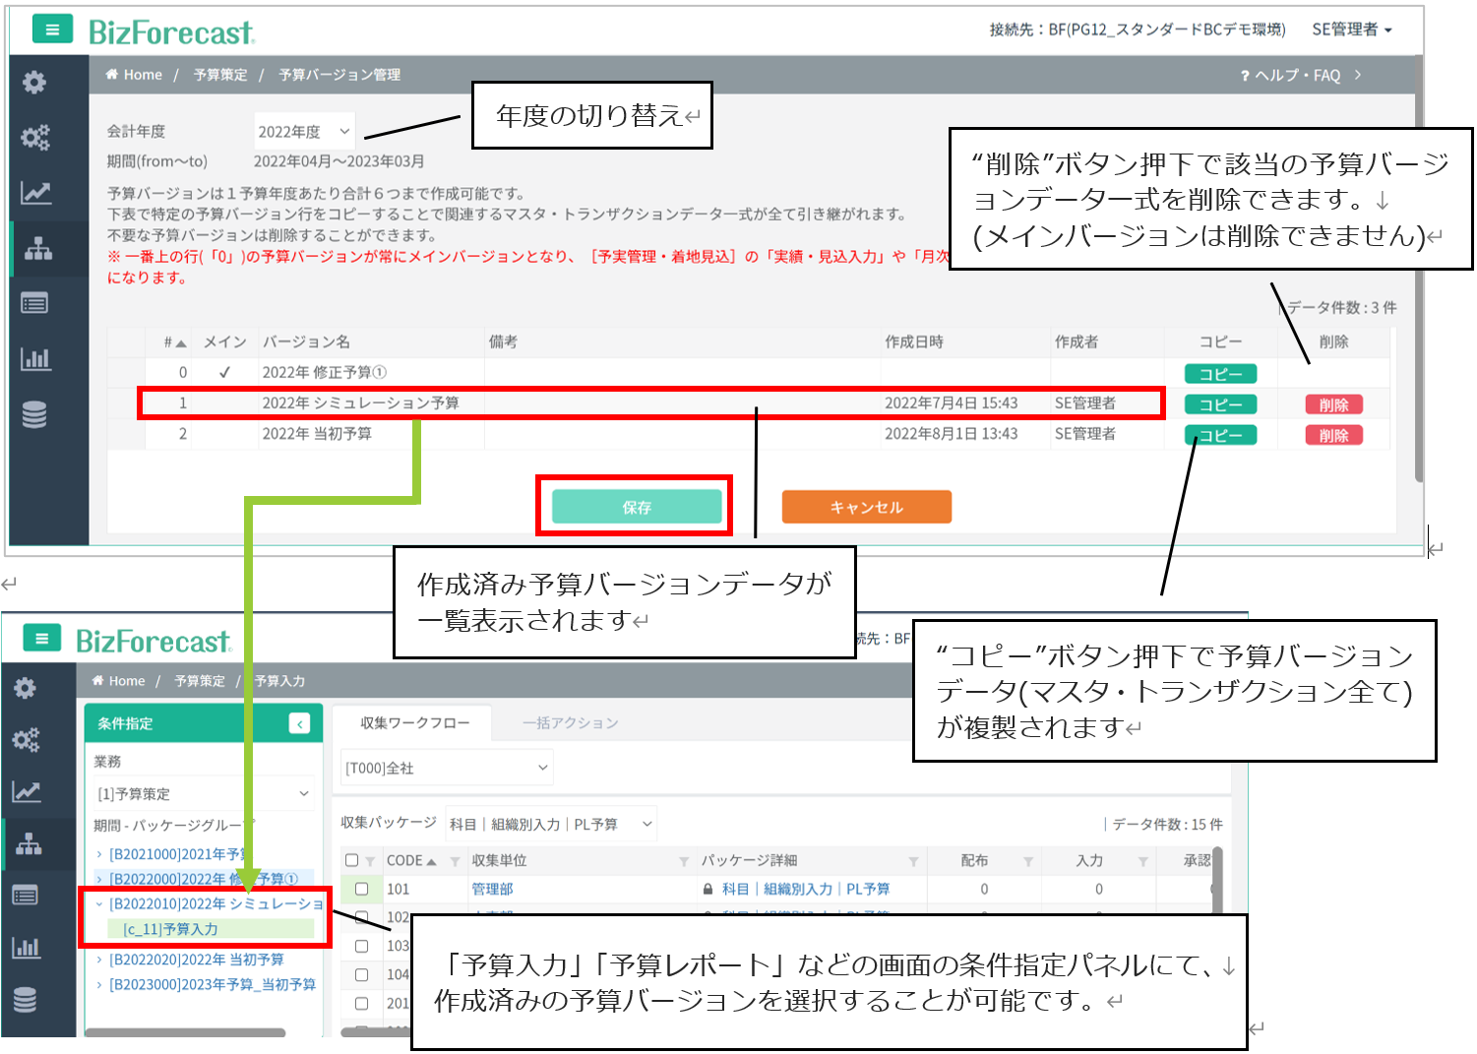1477x1054 pixels.
Task: Check the select-all checkbox in the table header
Action: click(x=352, y=861)
